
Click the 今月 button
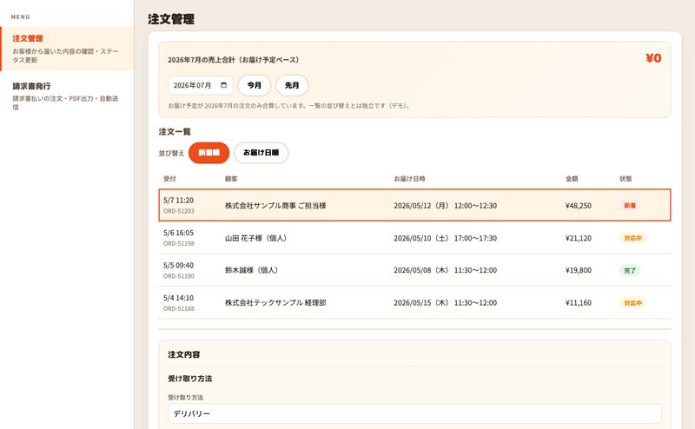click(x=254, y=85)
